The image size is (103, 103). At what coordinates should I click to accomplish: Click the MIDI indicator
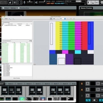pos(49,1)
